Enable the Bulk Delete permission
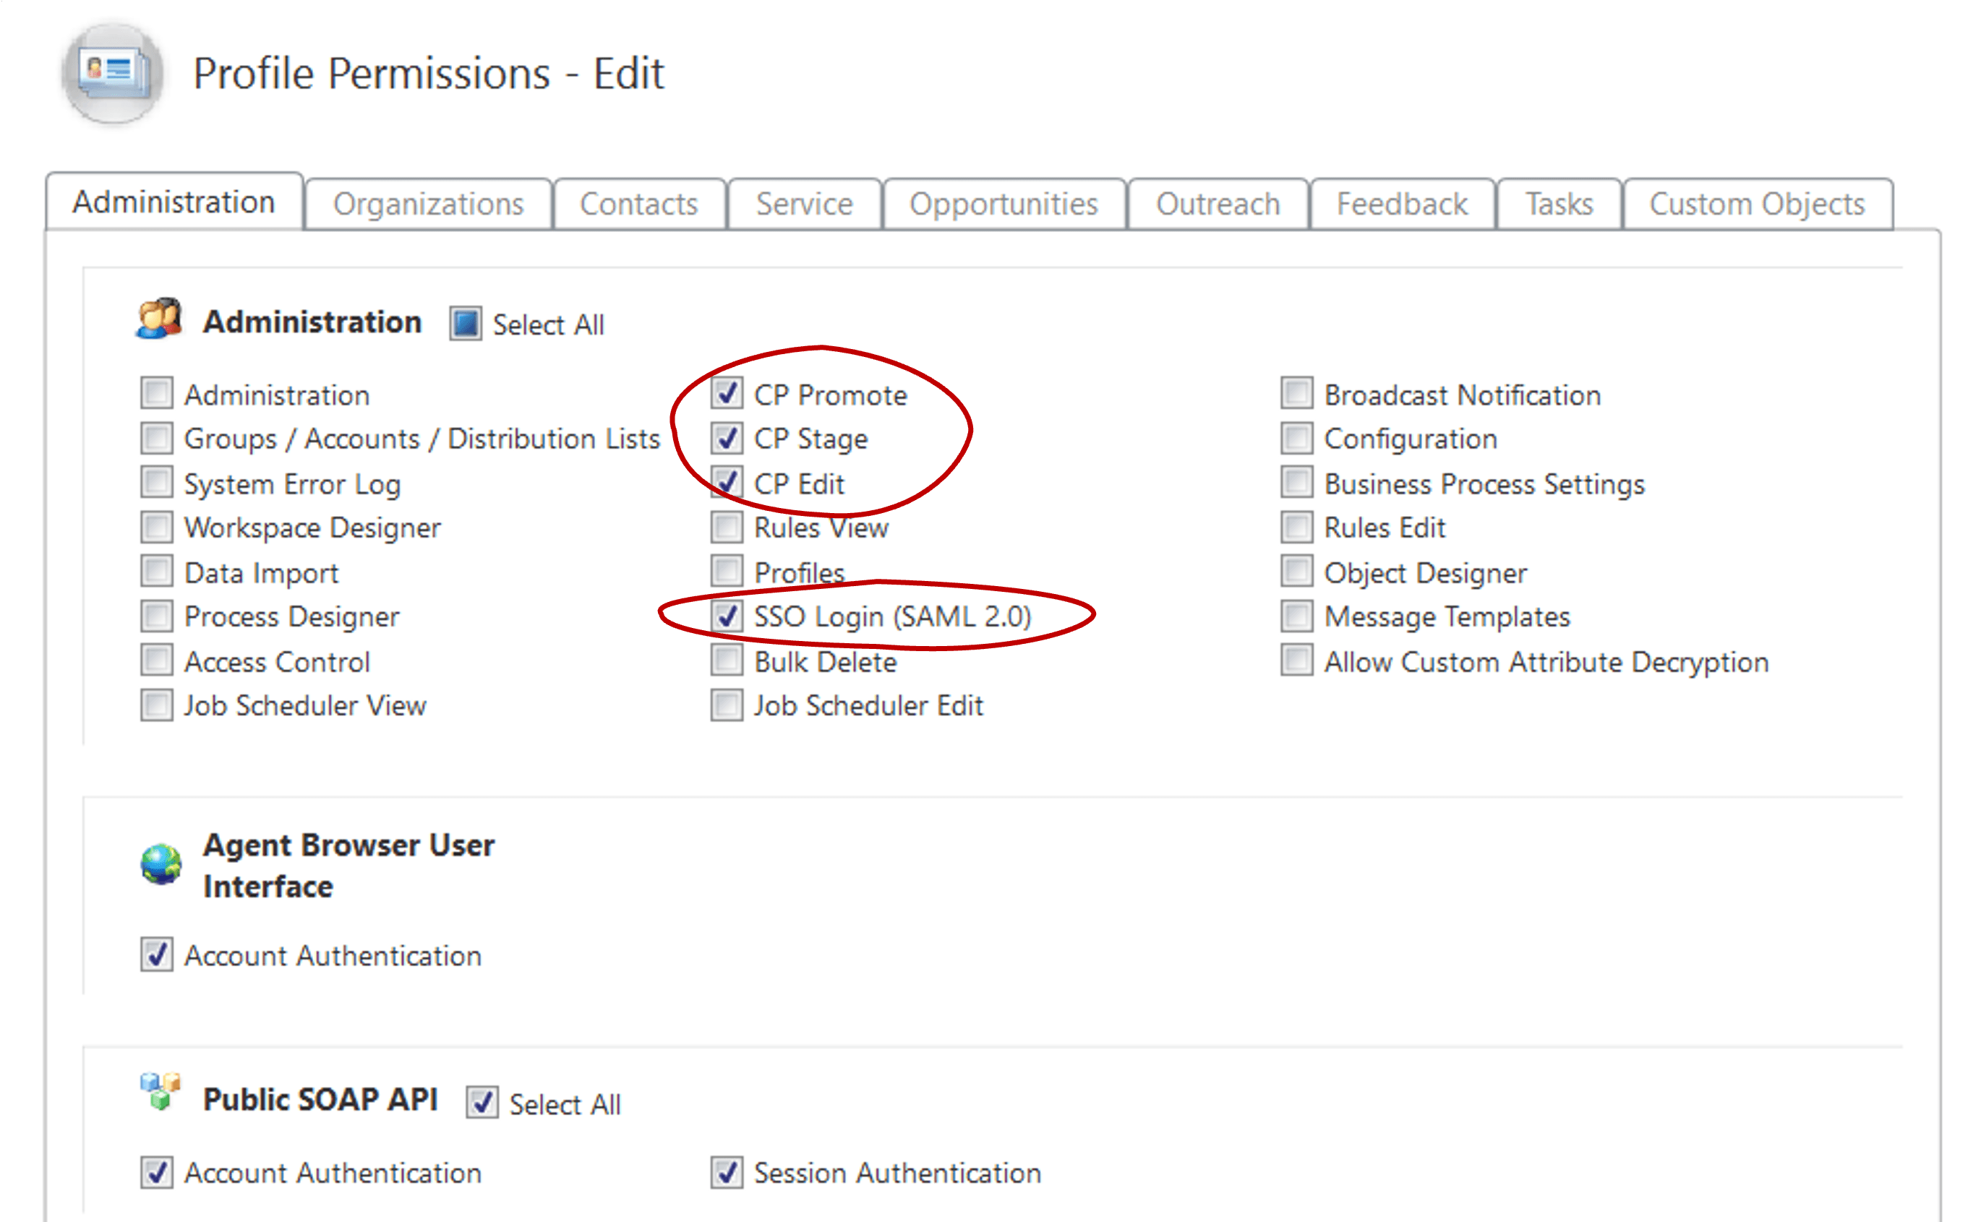The width and height of the screenshot is (1968, 1222). click(726, 661)
